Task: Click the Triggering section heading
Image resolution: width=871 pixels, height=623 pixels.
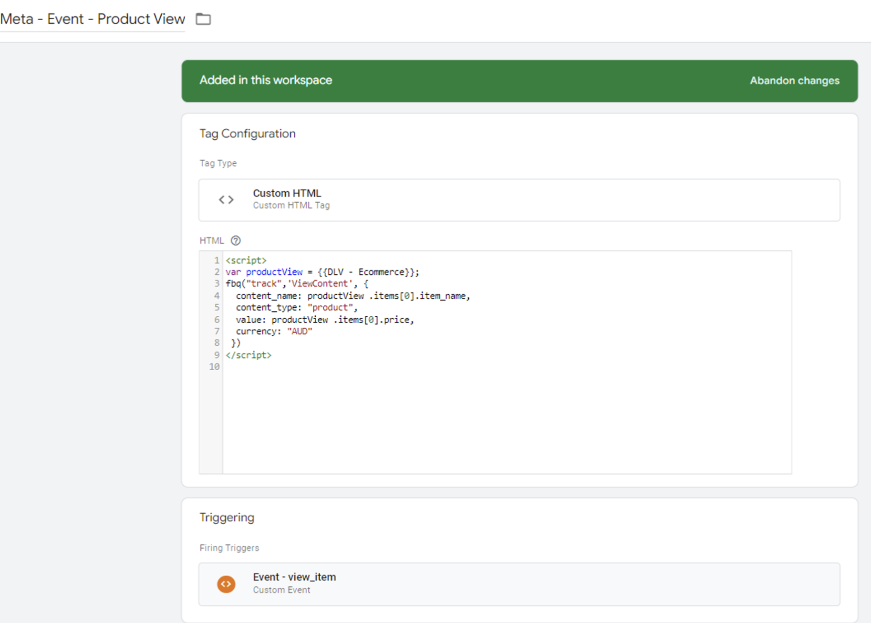Action: coord(227,518)
